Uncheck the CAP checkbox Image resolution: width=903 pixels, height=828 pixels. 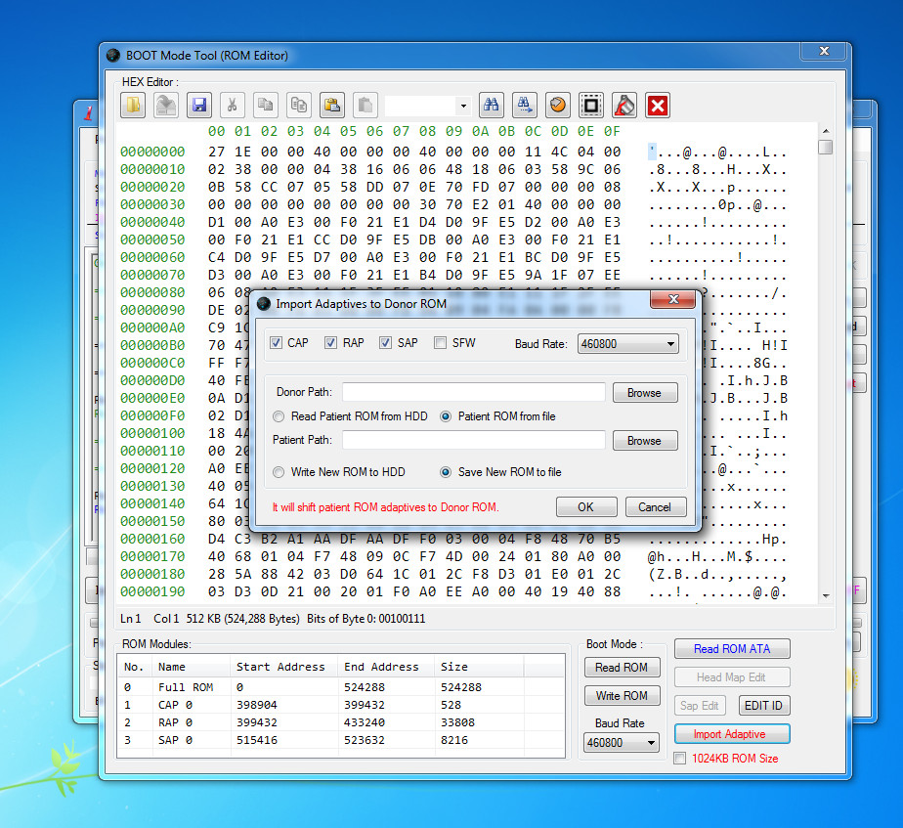(277, 343)
